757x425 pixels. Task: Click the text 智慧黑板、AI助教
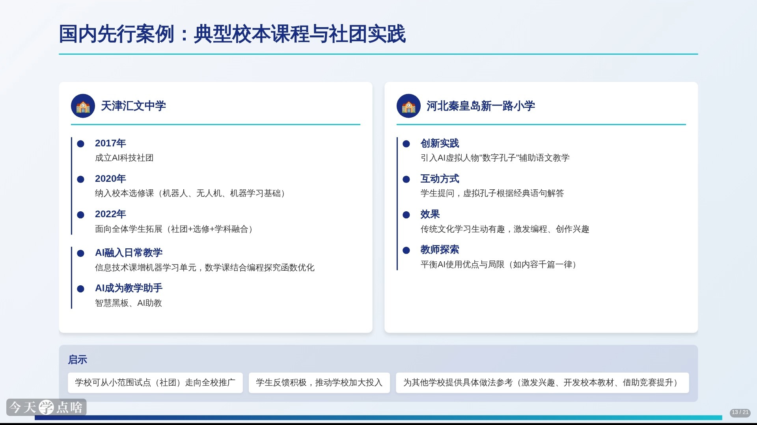click(x=129, y=303)
